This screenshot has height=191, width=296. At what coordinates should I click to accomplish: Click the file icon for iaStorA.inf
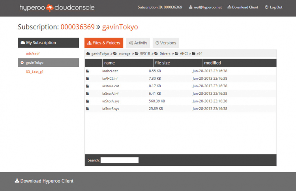[87, 94]
